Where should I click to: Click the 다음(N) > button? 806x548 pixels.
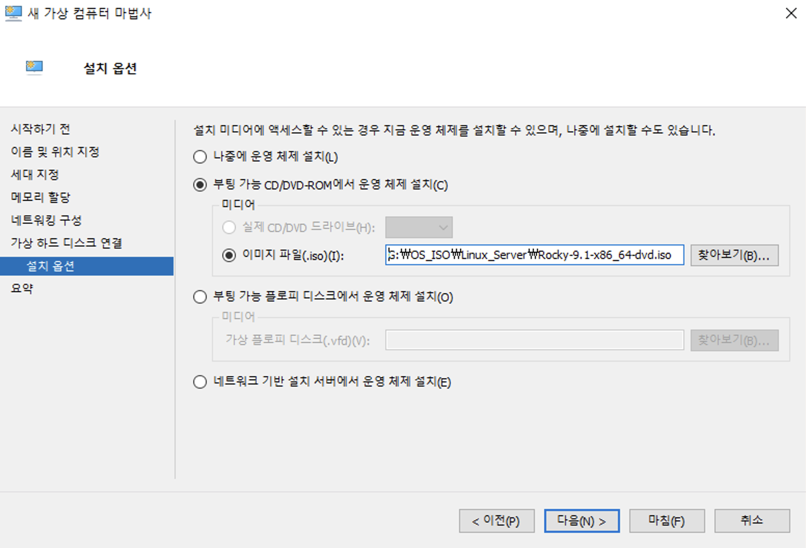582,520
